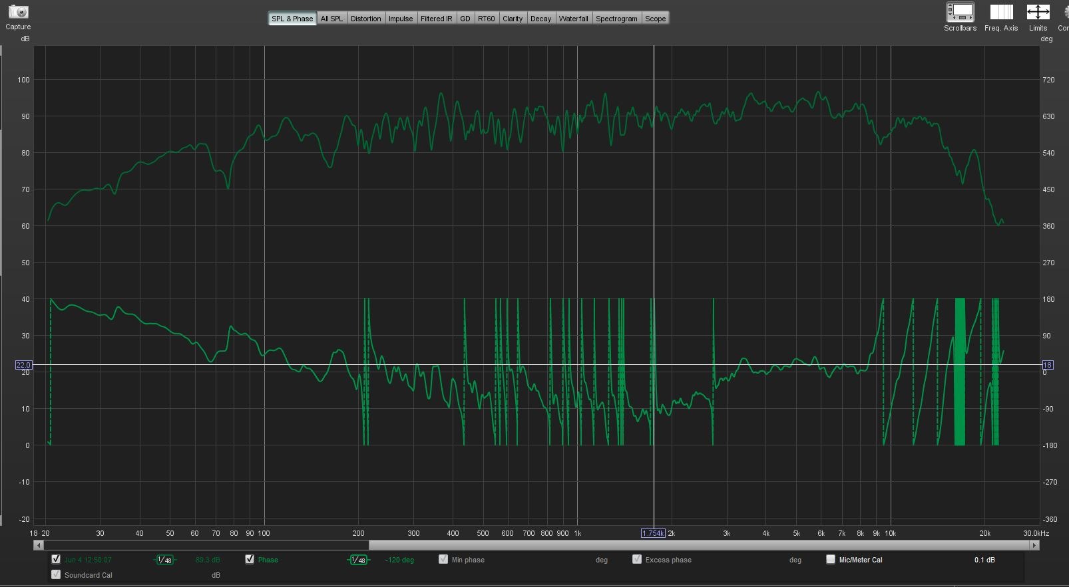Viewport: 1069px width, 587px height.
Task: Switch to SPL & Phase tab
Action: coord(292,19)
